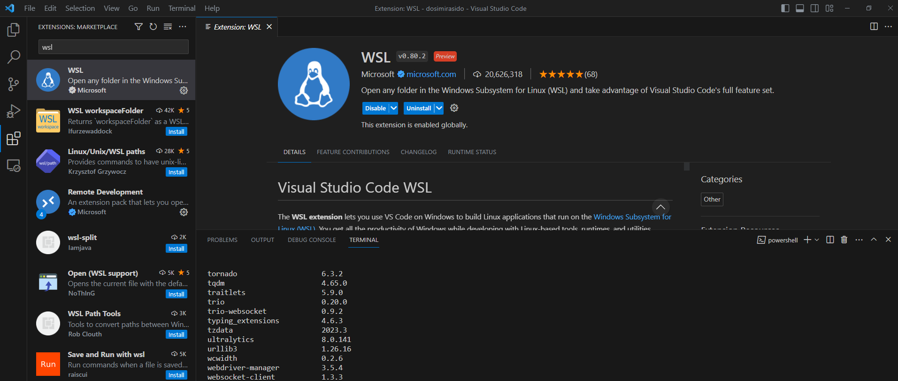Image resolution: width=898 pixels, height=381 pixels.
Task: Open the Edit menu
Action: (50, 8)
